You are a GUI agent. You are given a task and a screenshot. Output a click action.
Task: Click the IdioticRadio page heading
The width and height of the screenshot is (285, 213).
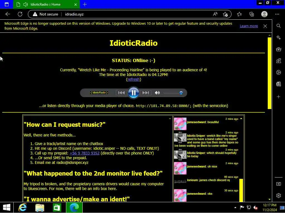[134, 43]
